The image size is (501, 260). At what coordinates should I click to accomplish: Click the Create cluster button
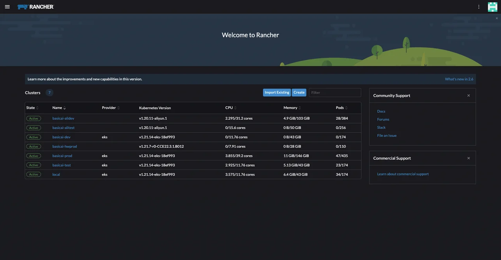299,93
